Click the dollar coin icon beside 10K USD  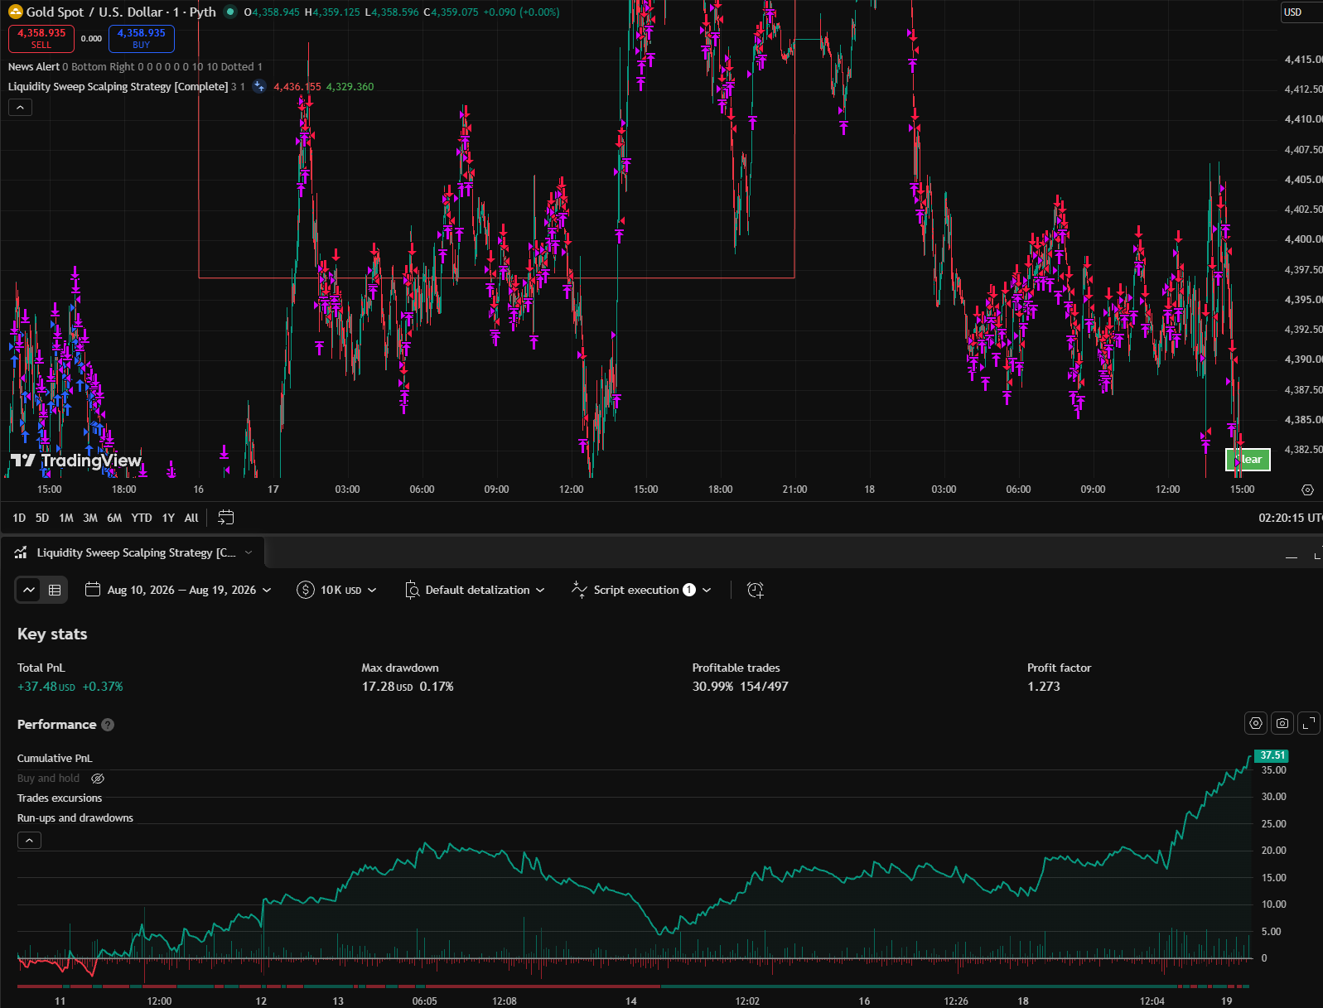point(305,590)
